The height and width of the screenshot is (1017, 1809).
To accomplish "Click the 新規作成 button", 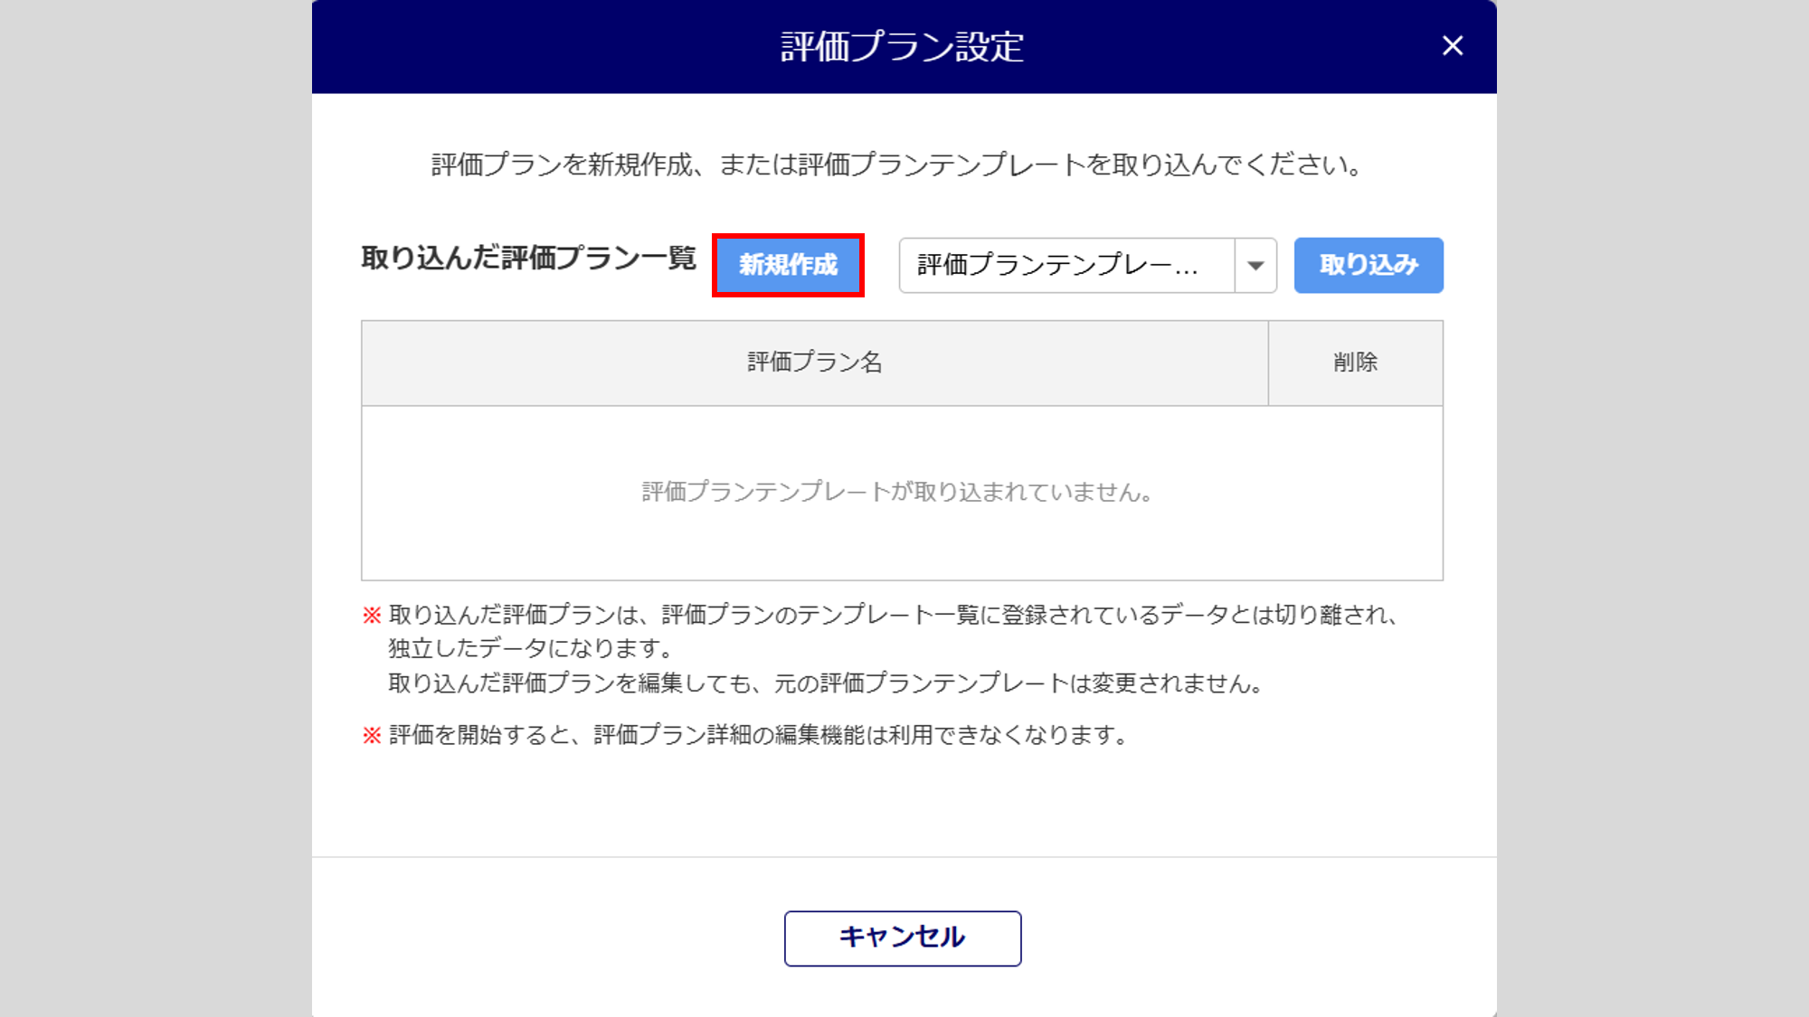I will (x=788, y=265).
